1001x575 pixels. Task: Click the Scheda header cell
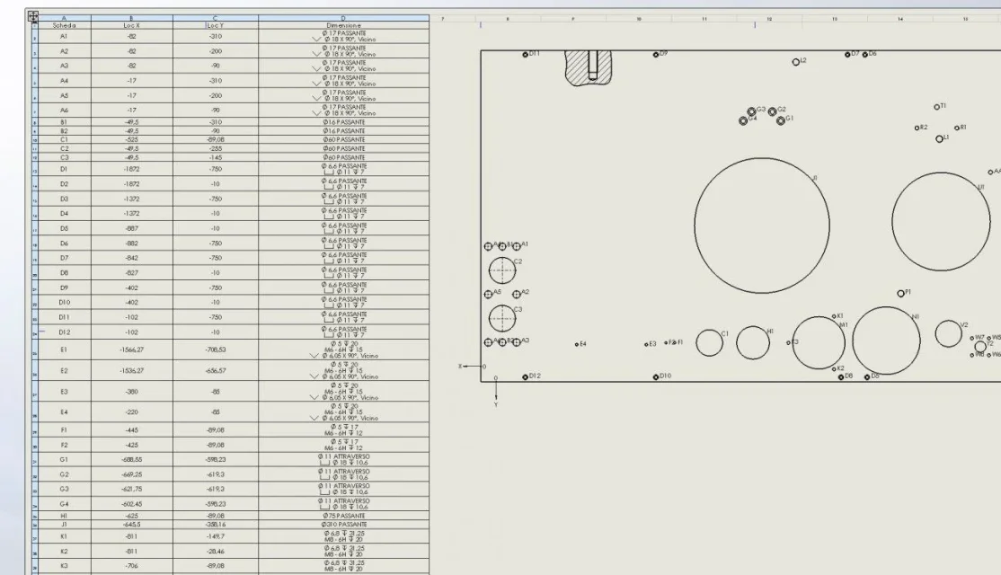point(65,25)
